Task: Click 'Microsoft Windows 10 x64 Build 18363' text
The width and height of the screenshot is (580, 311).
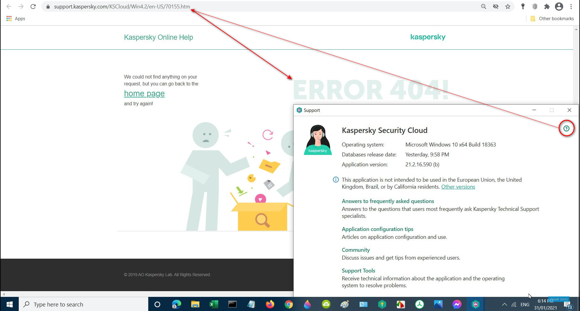Action: coord(450,145)
